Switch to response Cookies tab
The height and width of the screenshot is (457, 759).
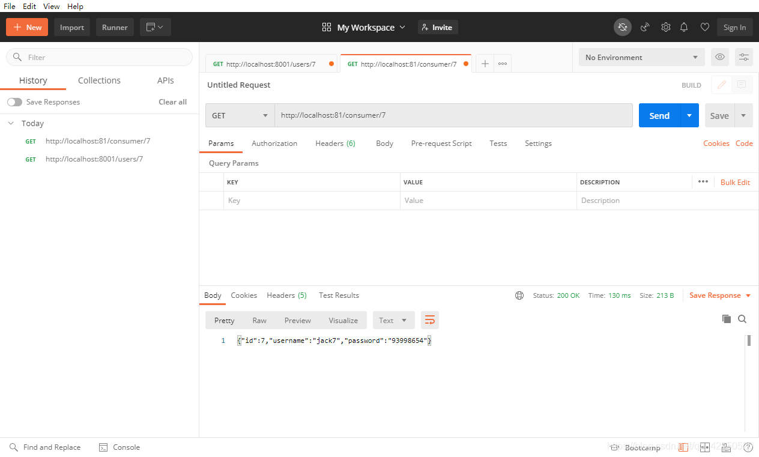(244, 295)
